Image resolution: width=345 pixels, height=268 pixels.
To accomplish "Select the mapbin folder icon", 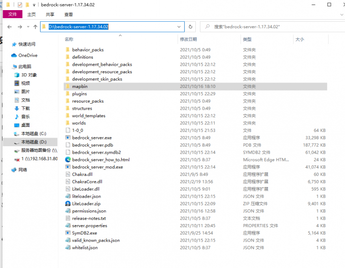I will [68, 86].
